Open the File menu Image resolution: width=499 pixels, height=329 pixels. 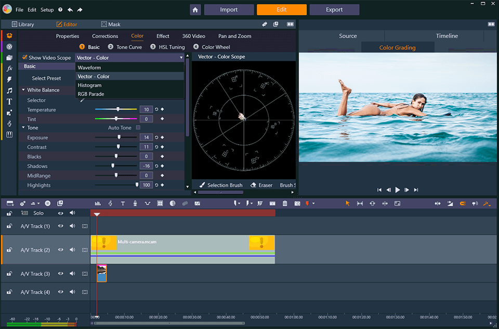[x=19, y=10]
